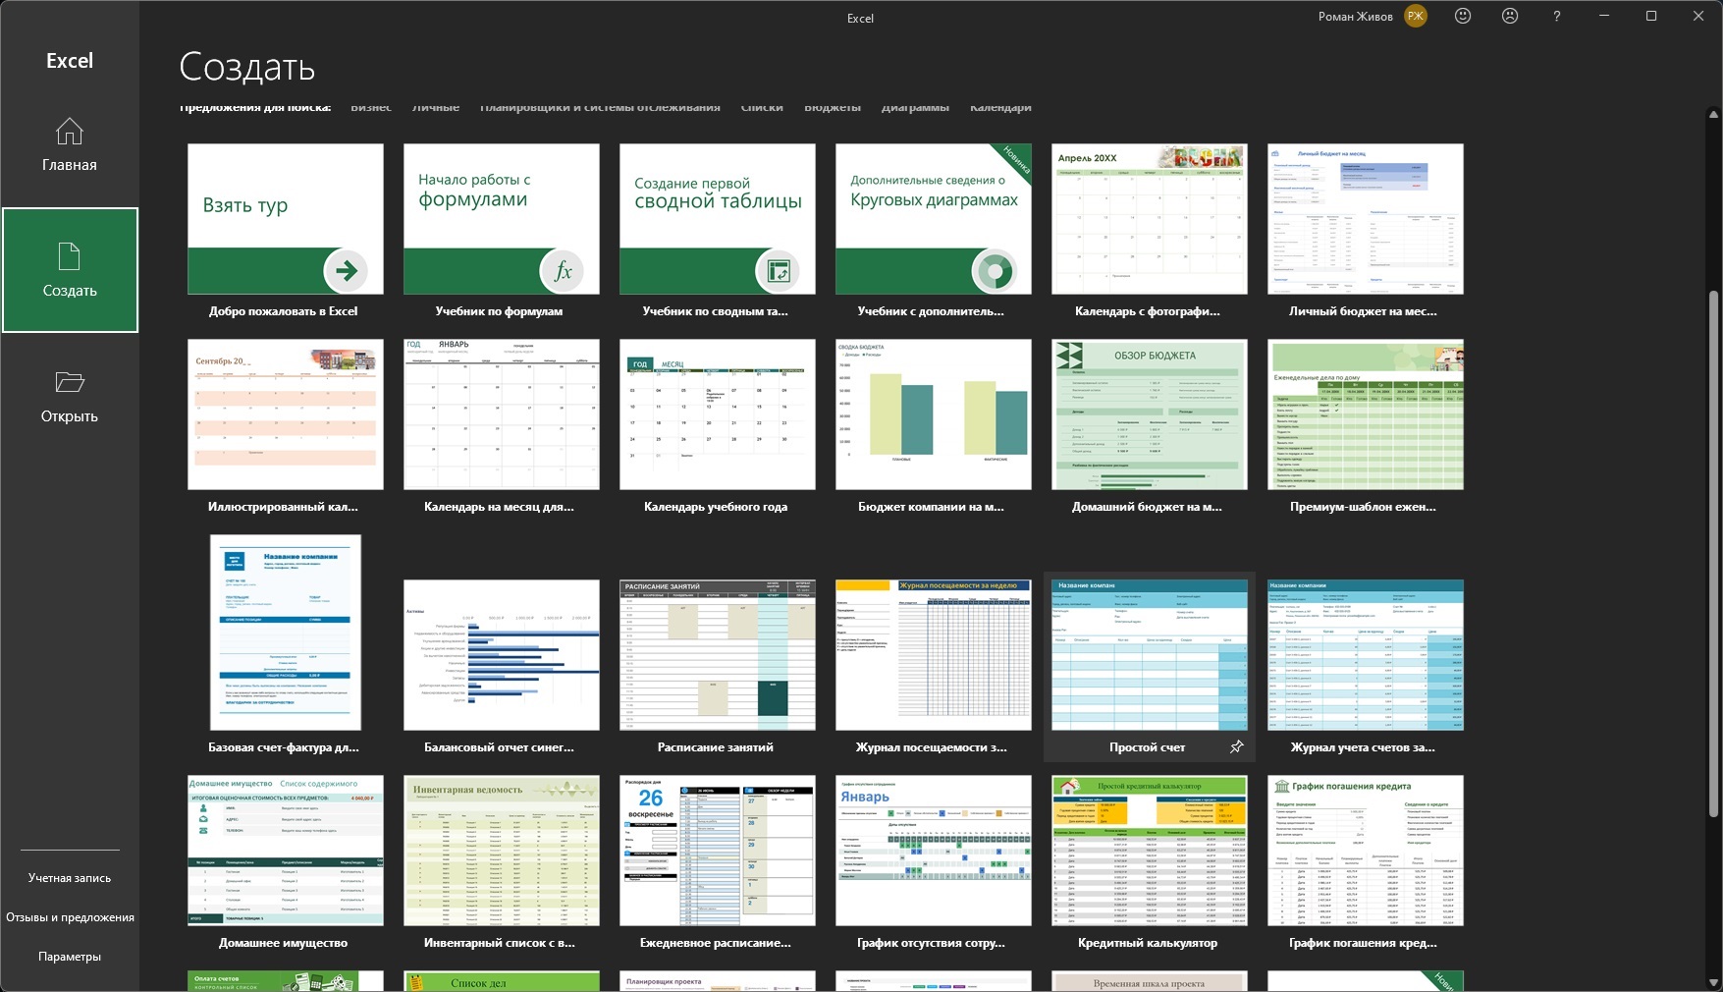1723x992 pixels.
Task: Select the Список дел template at bottom
Action: 502,981
